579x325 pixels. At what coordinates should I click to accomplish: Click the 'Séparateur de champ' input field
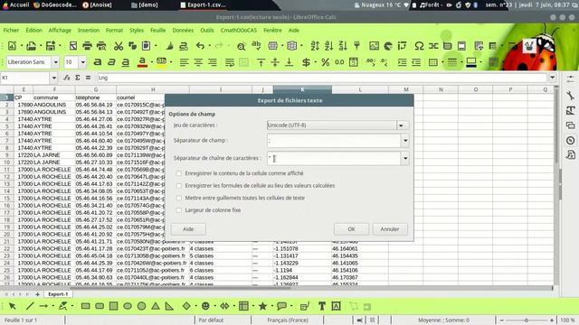tap(334, 141)
